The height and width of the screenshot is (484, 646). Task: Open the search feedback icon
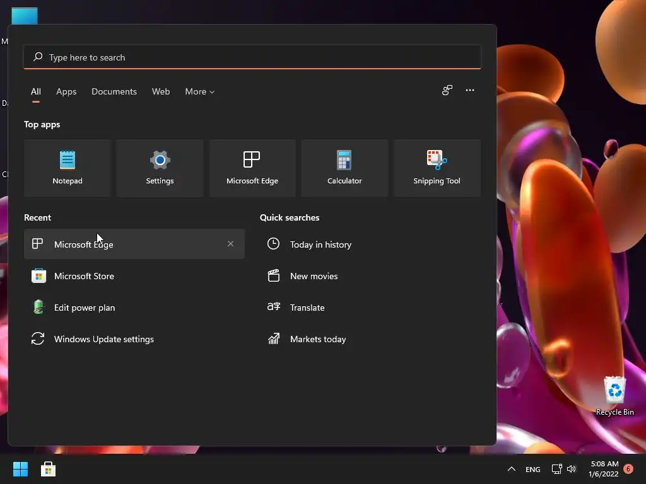(447, 90)
